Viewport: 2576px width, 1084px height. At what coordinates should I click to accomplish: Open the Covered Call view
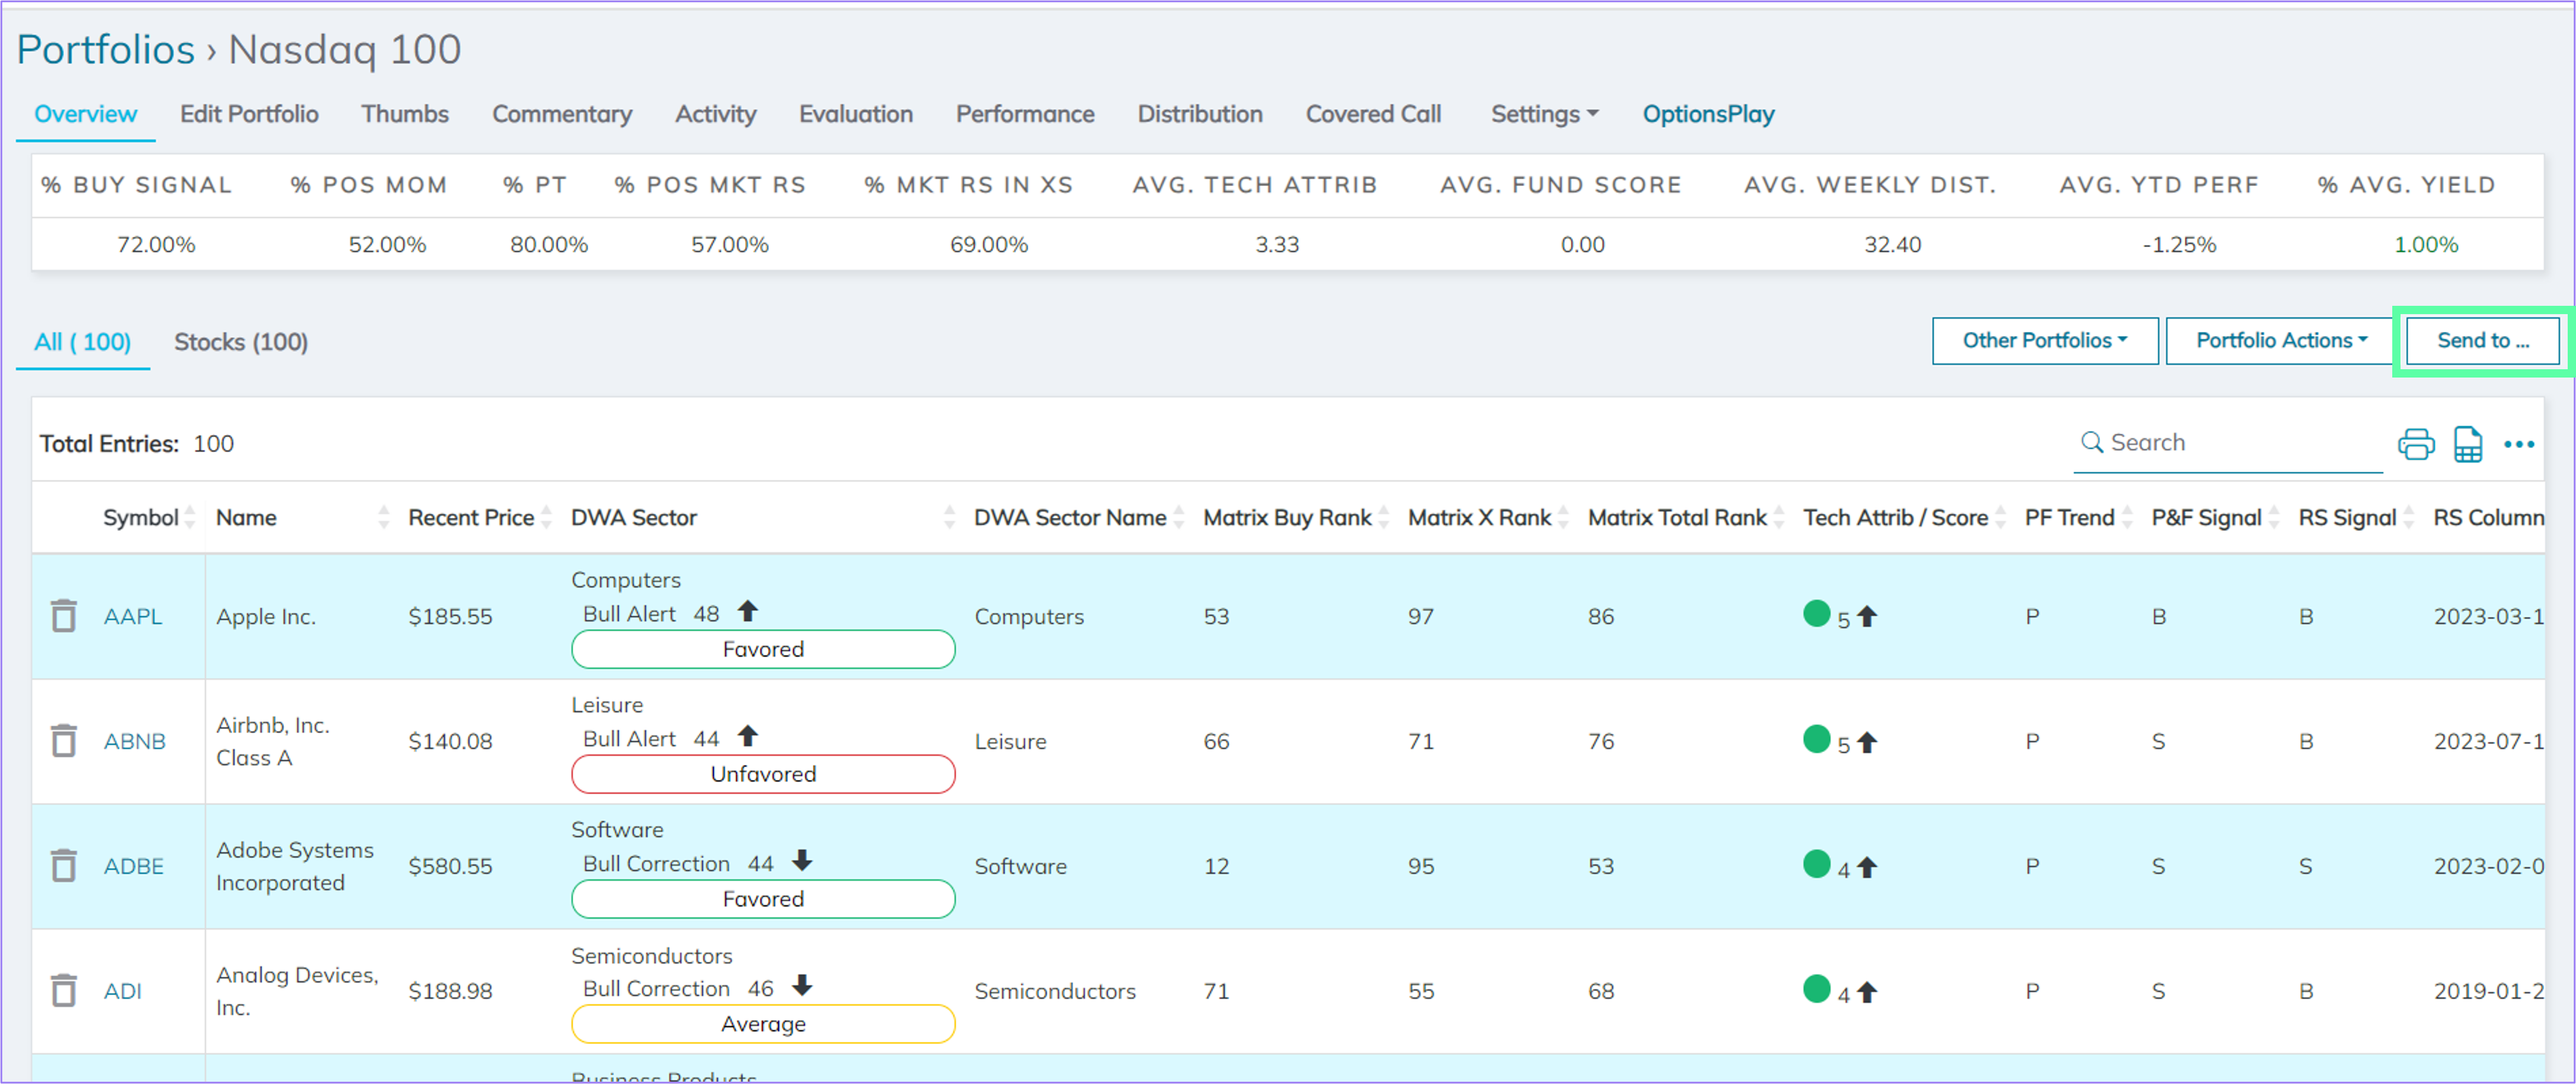[1373, 114]
